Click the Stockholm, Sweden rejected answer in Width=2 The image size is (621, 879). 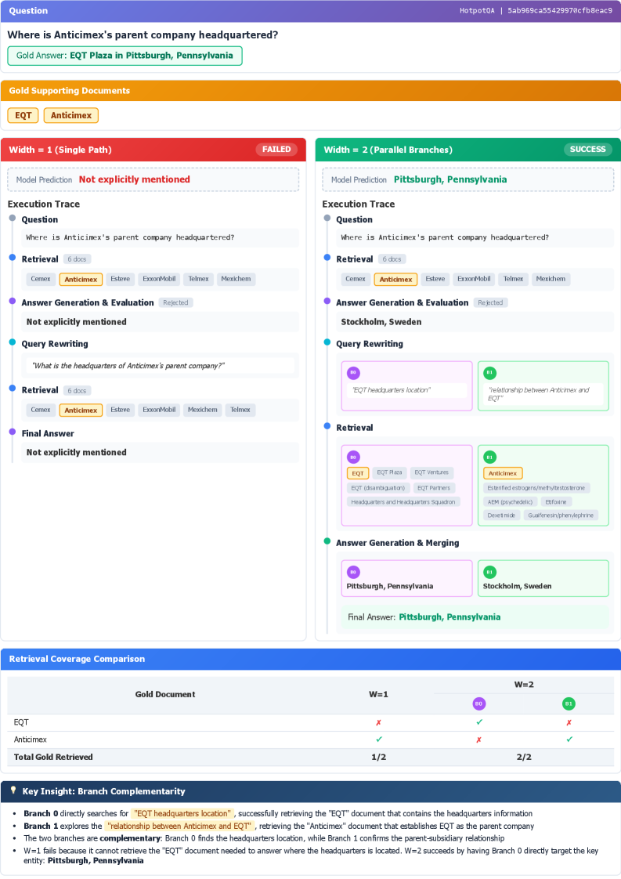pos(381,322)
